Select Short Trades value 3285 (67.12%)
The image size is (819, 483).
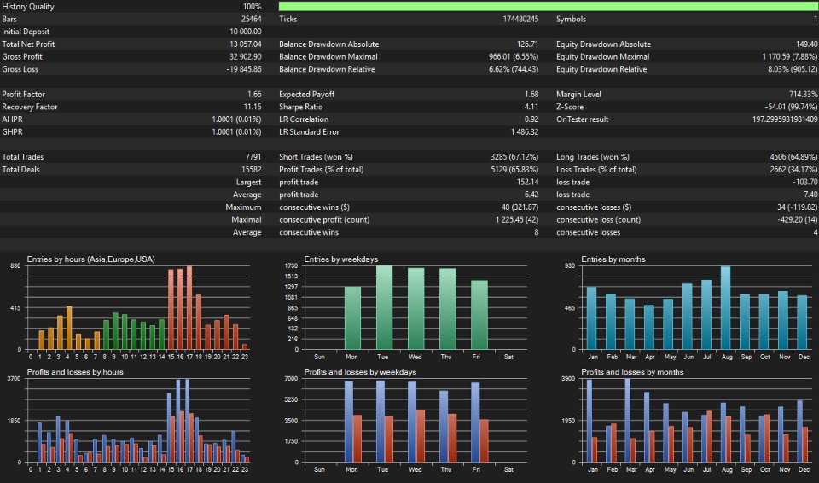[x=514, y=157]
